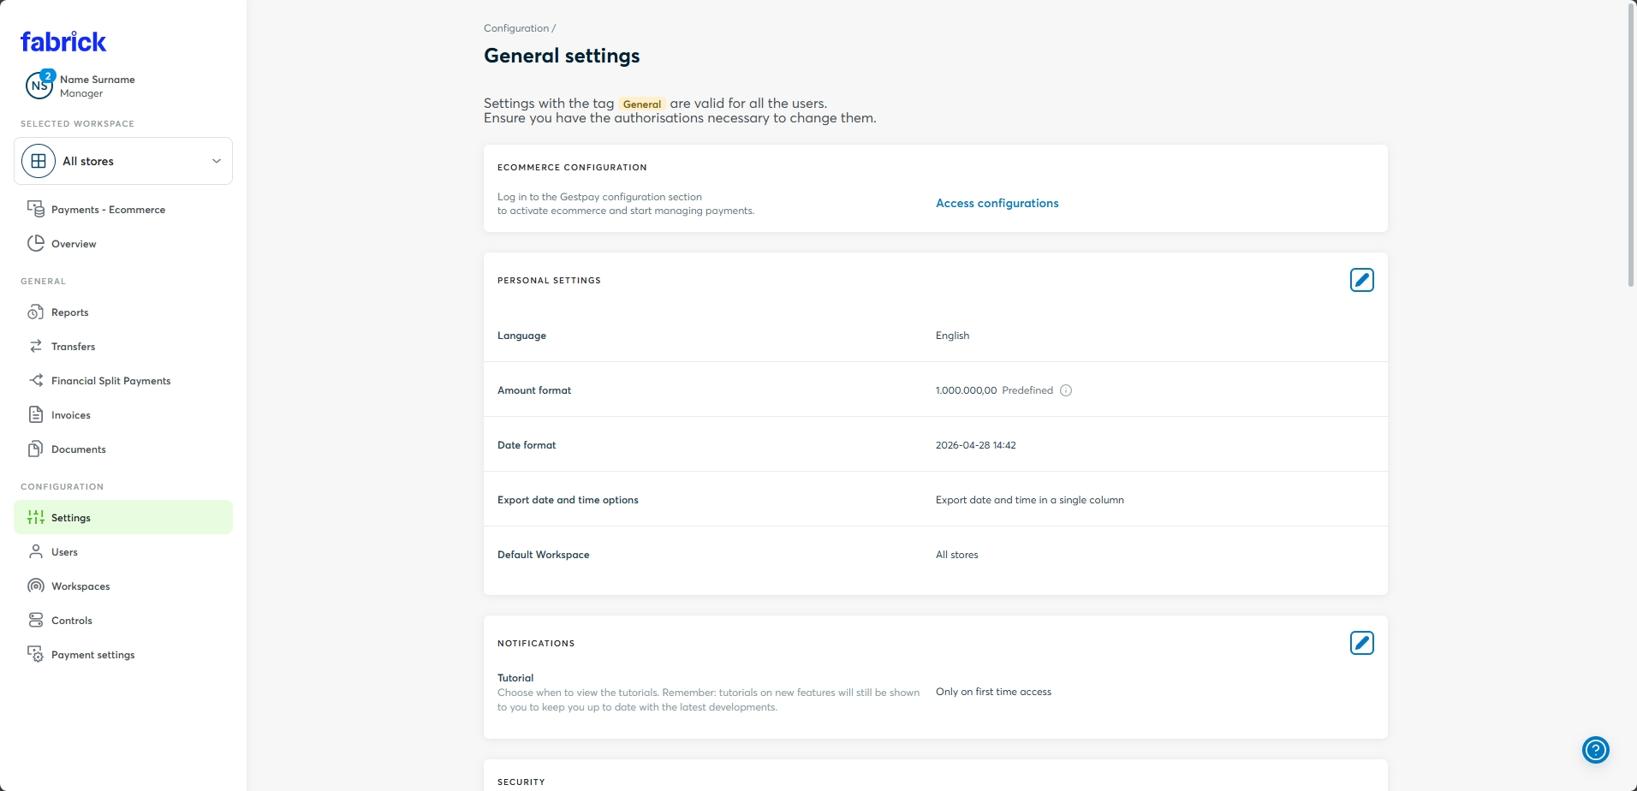
Task: Open the Users menu item
Action: pyautogui.click(x=123, y=551)
